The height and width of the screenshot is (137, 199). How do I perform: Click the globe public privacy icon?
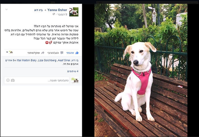point(54,14)
